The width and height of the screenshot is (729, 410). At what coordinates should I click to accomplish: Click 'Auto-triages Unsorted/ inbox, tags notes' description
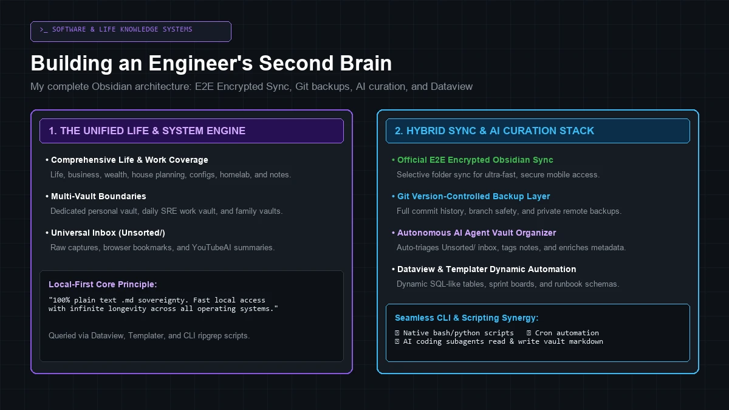[x=512, y=247]
